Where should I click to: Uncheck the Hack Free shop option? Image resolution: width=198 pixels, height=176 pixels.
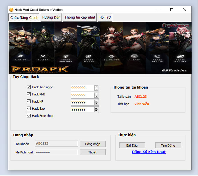[x=29, y=116]
